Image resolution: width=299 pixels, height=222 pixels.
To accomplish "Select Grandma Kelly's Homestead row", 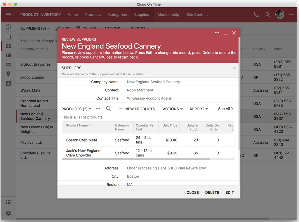I will click(36, 103).
